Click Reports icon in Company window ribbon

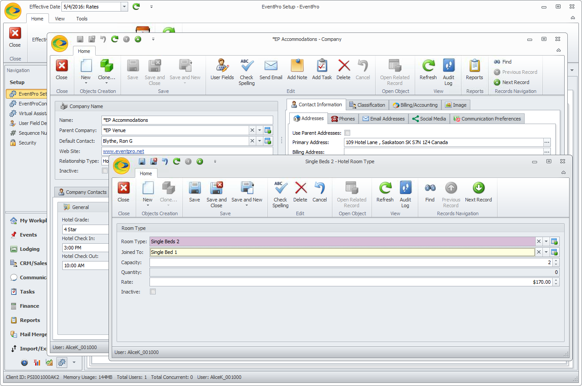(475, 66)
